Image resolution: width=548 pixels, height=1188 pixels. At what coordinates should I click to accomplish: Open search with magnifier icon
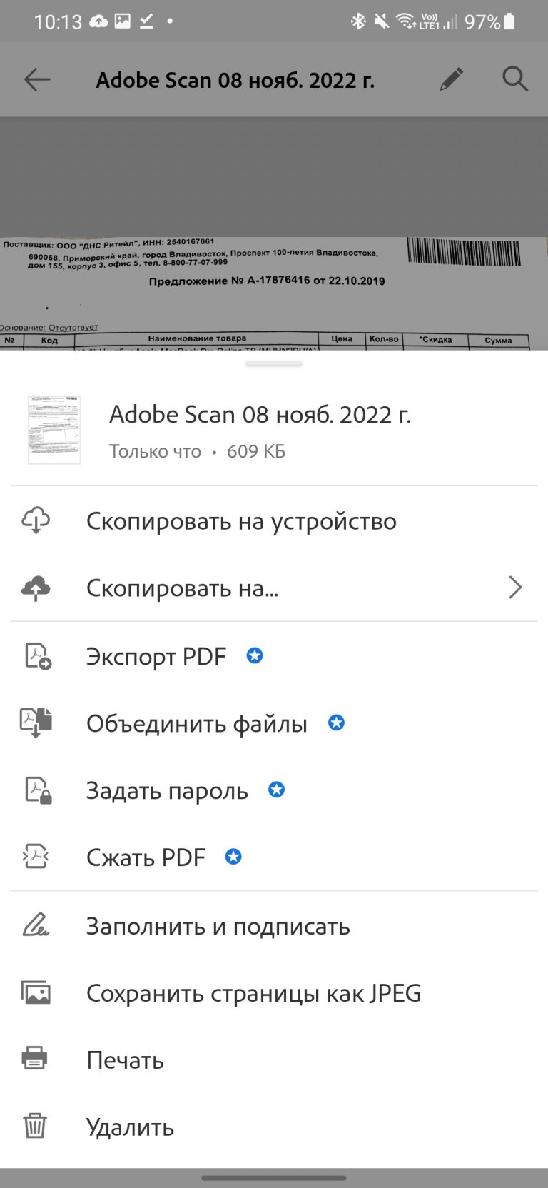514,79
